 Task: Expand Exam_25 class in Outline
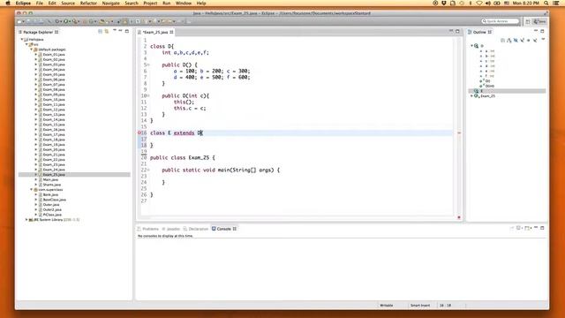(x=471, y=96)
